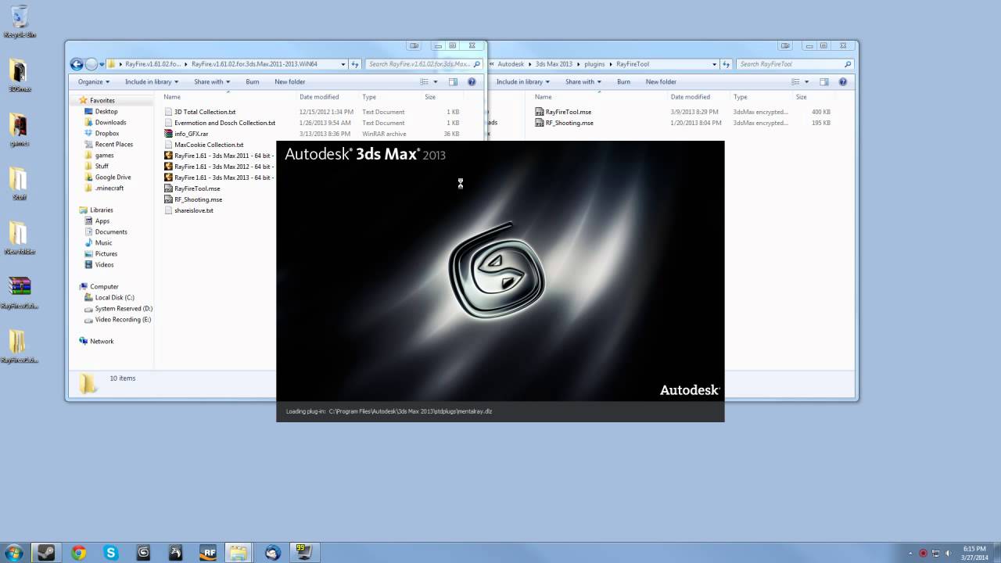Viewport: 1001px width, 563px height.
Task: Open Google Drive in the navigation pane
Action: coord(113,178)
